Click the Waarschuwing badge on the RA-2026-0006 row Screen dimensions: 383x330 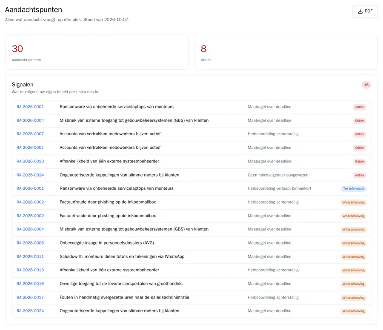click(x=353, y=243)
